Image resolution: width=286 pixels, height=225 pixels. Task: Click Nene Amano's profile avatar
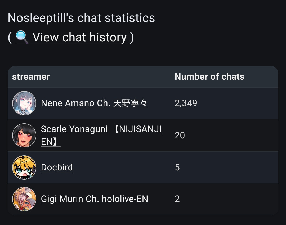point(24,103)
